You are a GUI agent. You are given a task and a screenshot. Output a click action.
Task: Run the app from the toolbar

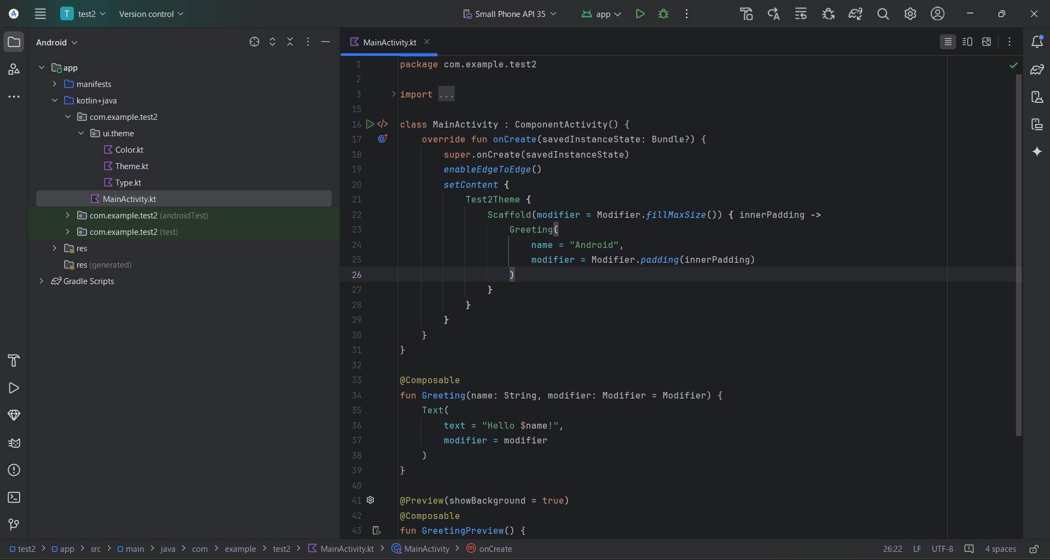click(x=640, y=14)
